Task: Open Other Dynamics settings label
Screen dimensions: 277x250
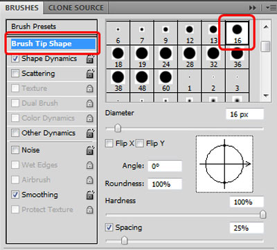Action: (48, 133)
